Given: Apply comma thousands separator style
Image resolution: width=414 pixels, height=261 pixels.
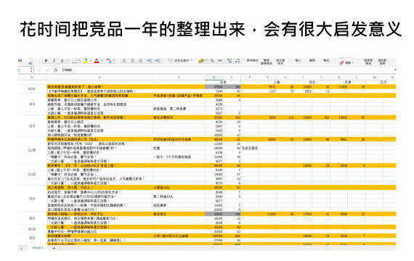Looking at the screenshot, I should (219, 61).
